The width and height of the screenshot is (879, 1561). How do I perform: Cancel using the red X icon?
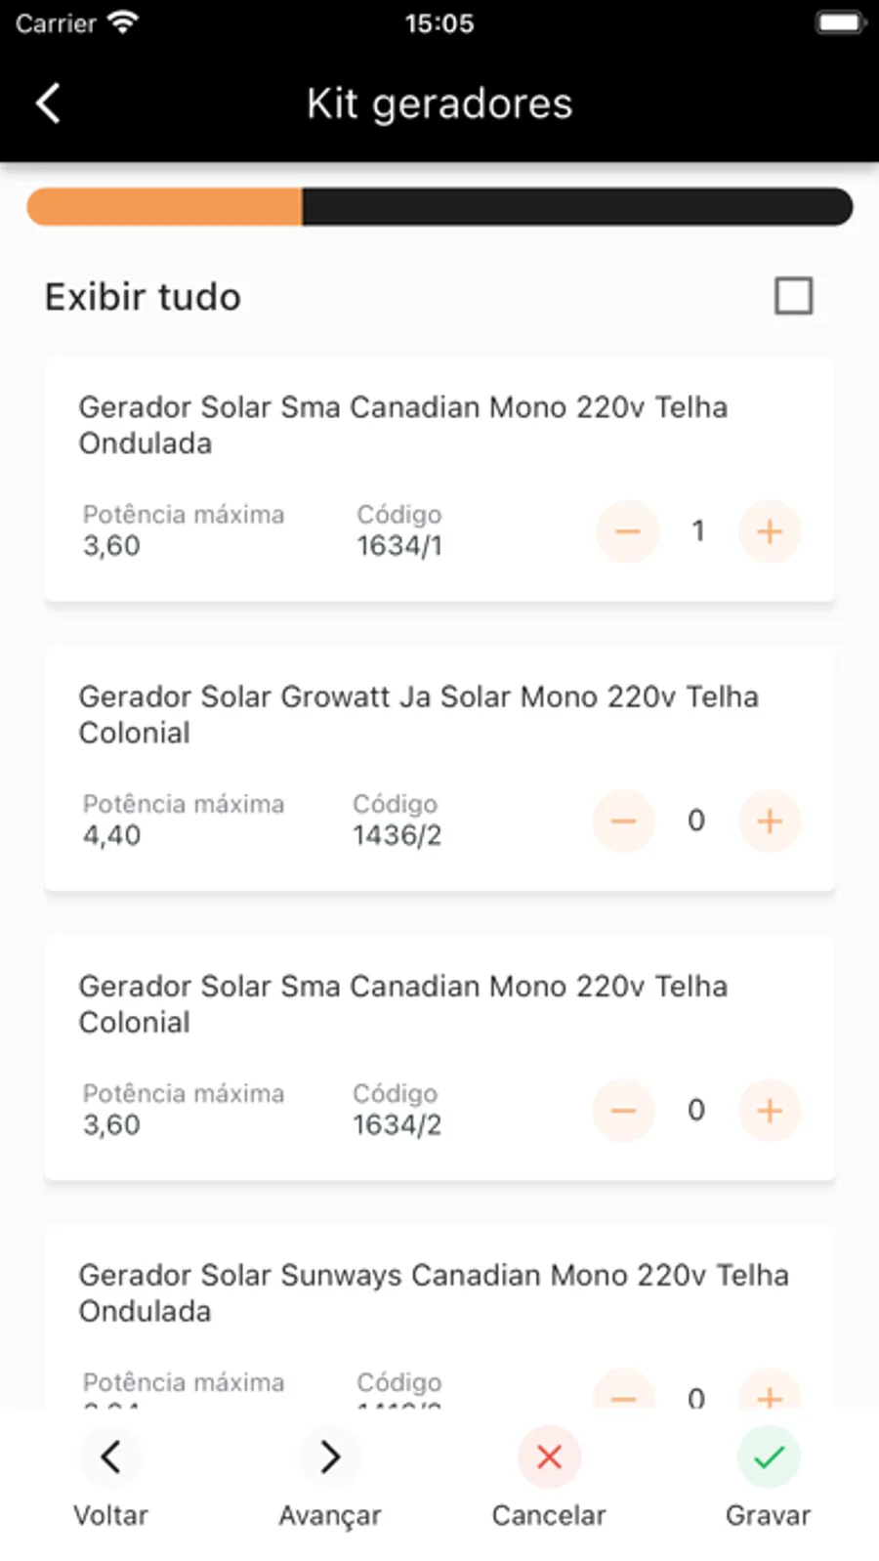pyautogui.click(x=549, y=1457)
